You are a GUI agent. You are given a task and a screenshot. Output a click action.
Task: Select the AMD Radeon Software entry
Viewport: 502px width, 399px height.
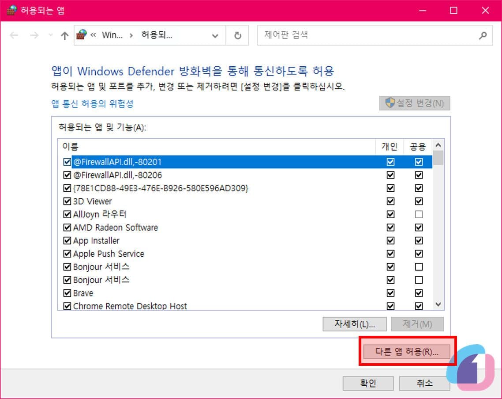(x=116, y=228)
